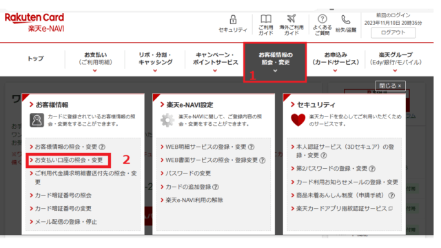Click the person avatar icon under お客様情報
The height and width of the screenshot is (248, 441).
[37, 120]
